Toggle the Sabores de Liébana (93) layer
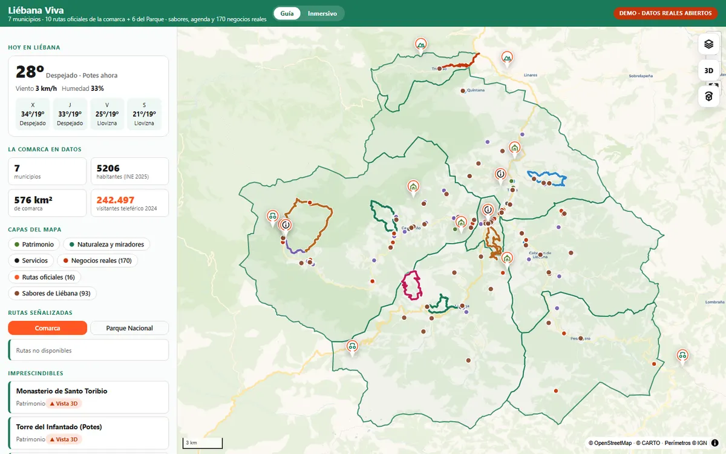 pos(52,294)
